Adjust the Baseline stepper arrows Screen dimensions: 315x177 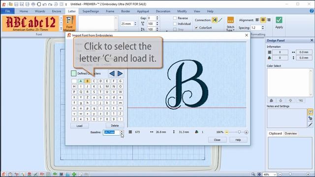pyautogui.click(x=122, y=132)
